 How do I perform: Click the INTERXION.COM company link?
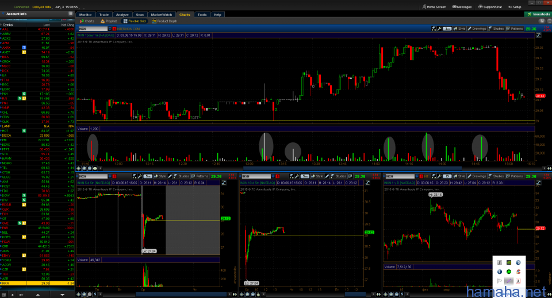point(128,29)
